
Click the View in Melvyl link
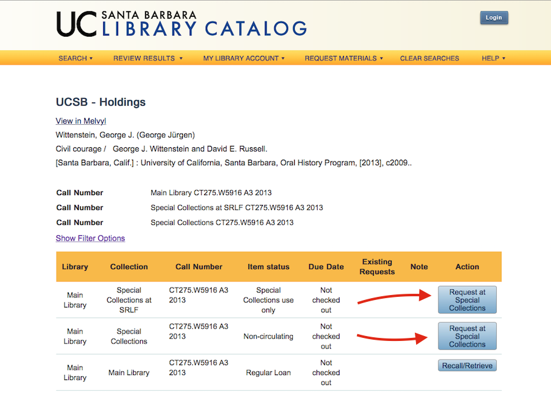(80, 120)
